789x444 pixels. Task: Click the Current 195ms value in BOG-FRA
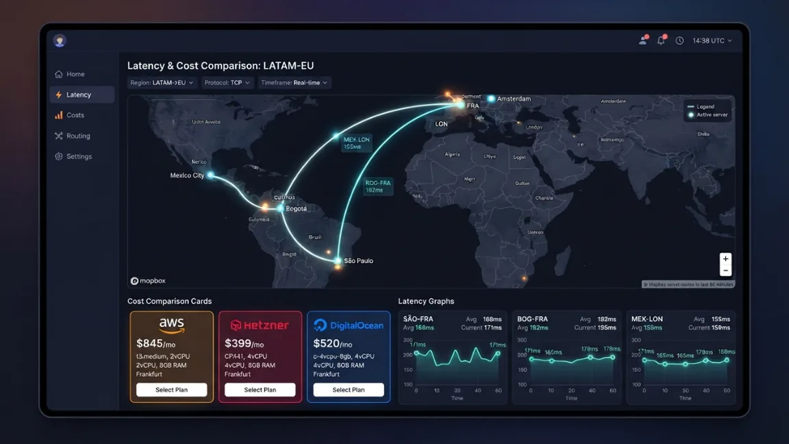(x=595, y=328)
